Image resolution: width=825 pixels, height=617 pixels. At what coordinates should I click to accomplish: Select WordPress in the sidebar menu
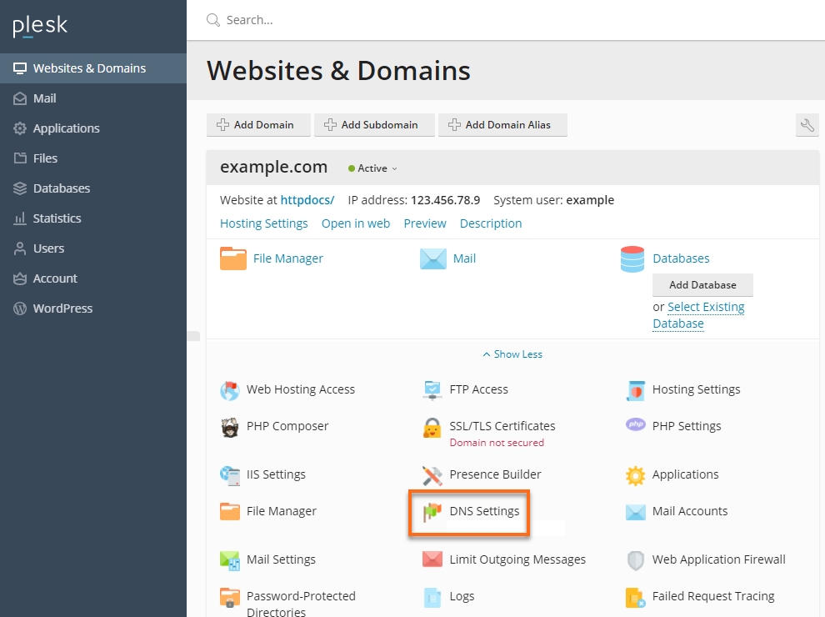point(62,308)
